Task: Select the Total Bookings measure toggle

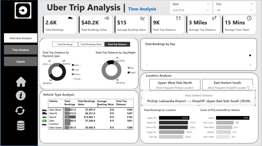Action: click(x=65, y=44)
